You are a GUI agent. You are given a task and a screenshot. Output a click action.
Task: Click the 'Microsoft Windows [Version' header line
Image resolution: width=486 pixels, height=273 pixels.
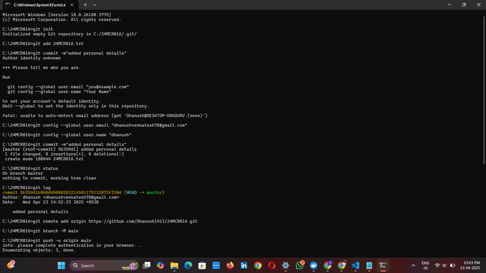(57, 15)
